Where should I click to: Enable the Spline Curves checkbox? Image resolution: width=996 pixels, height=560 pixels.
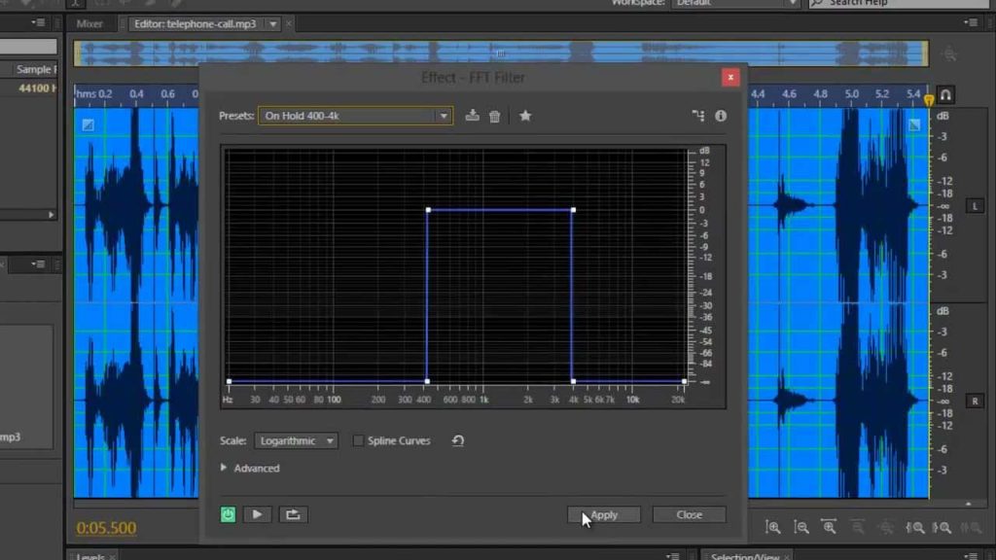358,440
